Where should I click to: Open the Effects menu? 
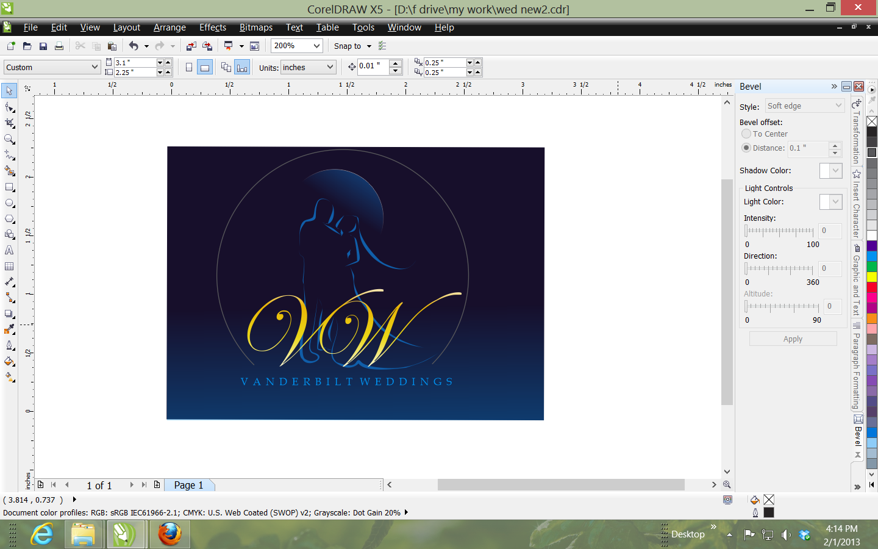(212, 27)
